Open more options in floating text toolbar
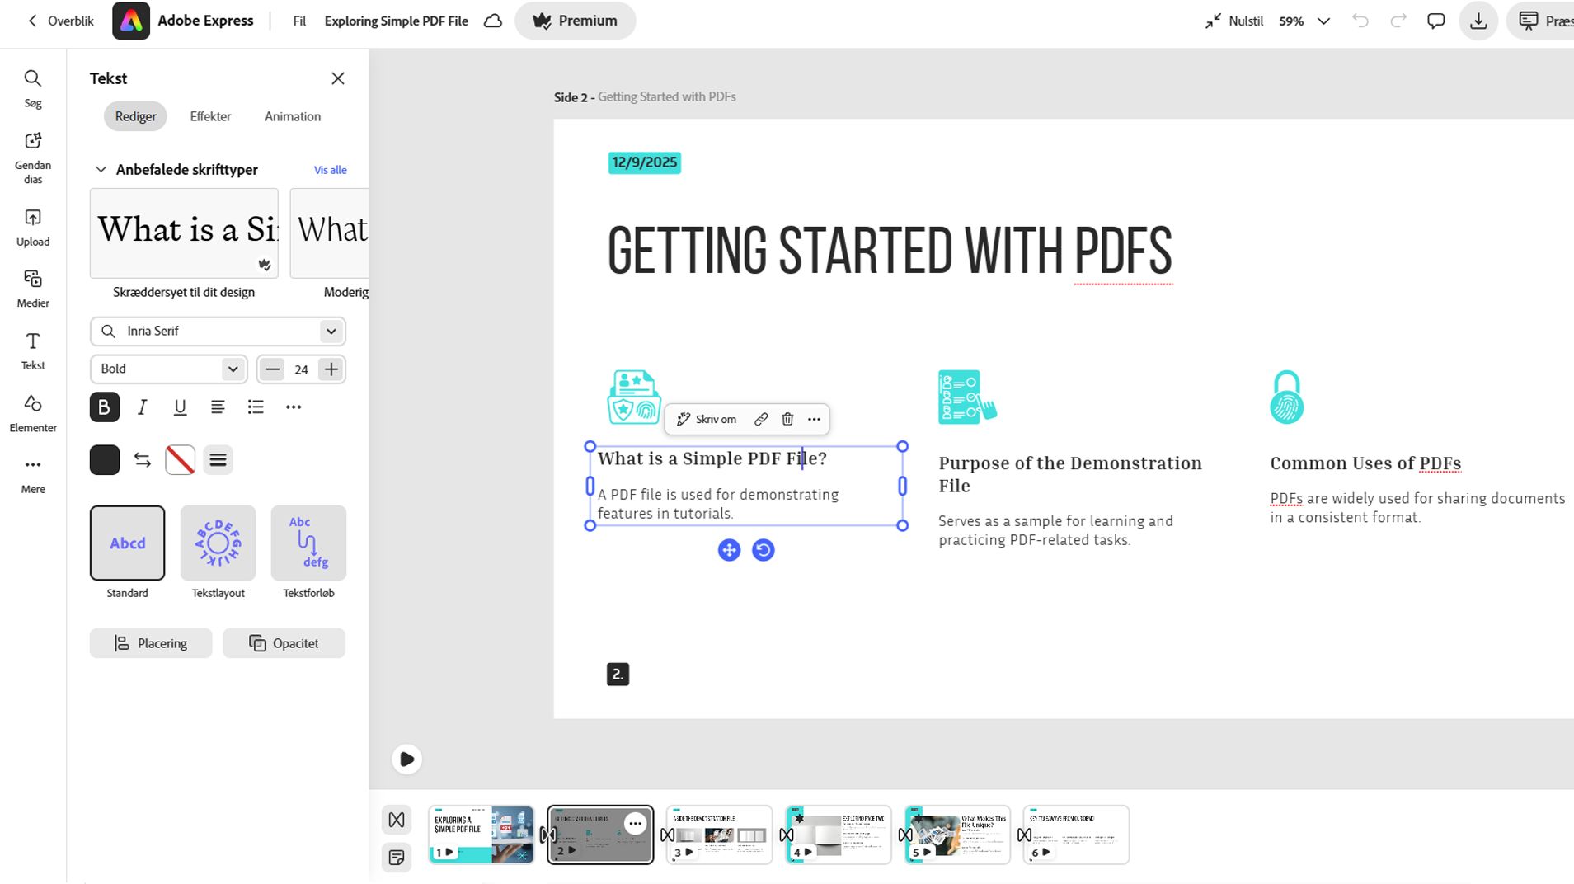 click(x=814, y=419)
